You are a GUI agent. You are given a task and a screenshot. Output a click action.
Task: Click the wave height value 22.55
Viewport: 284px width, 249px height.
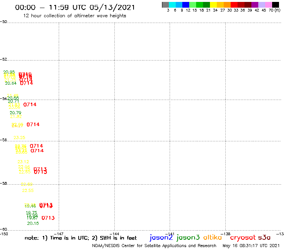click(x=28, y=190)
